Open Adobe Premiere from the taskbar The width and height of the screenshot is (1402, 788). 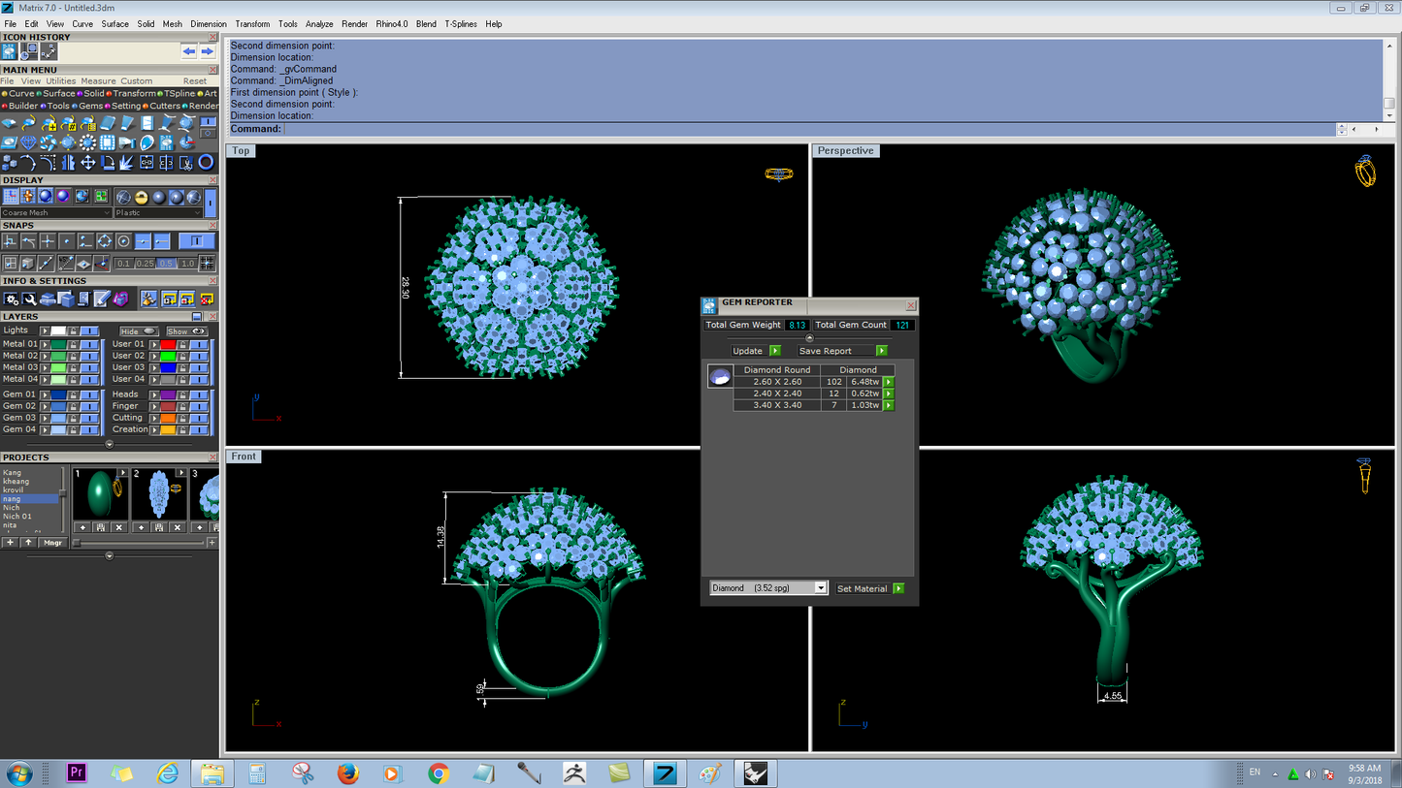coord(77,773)
